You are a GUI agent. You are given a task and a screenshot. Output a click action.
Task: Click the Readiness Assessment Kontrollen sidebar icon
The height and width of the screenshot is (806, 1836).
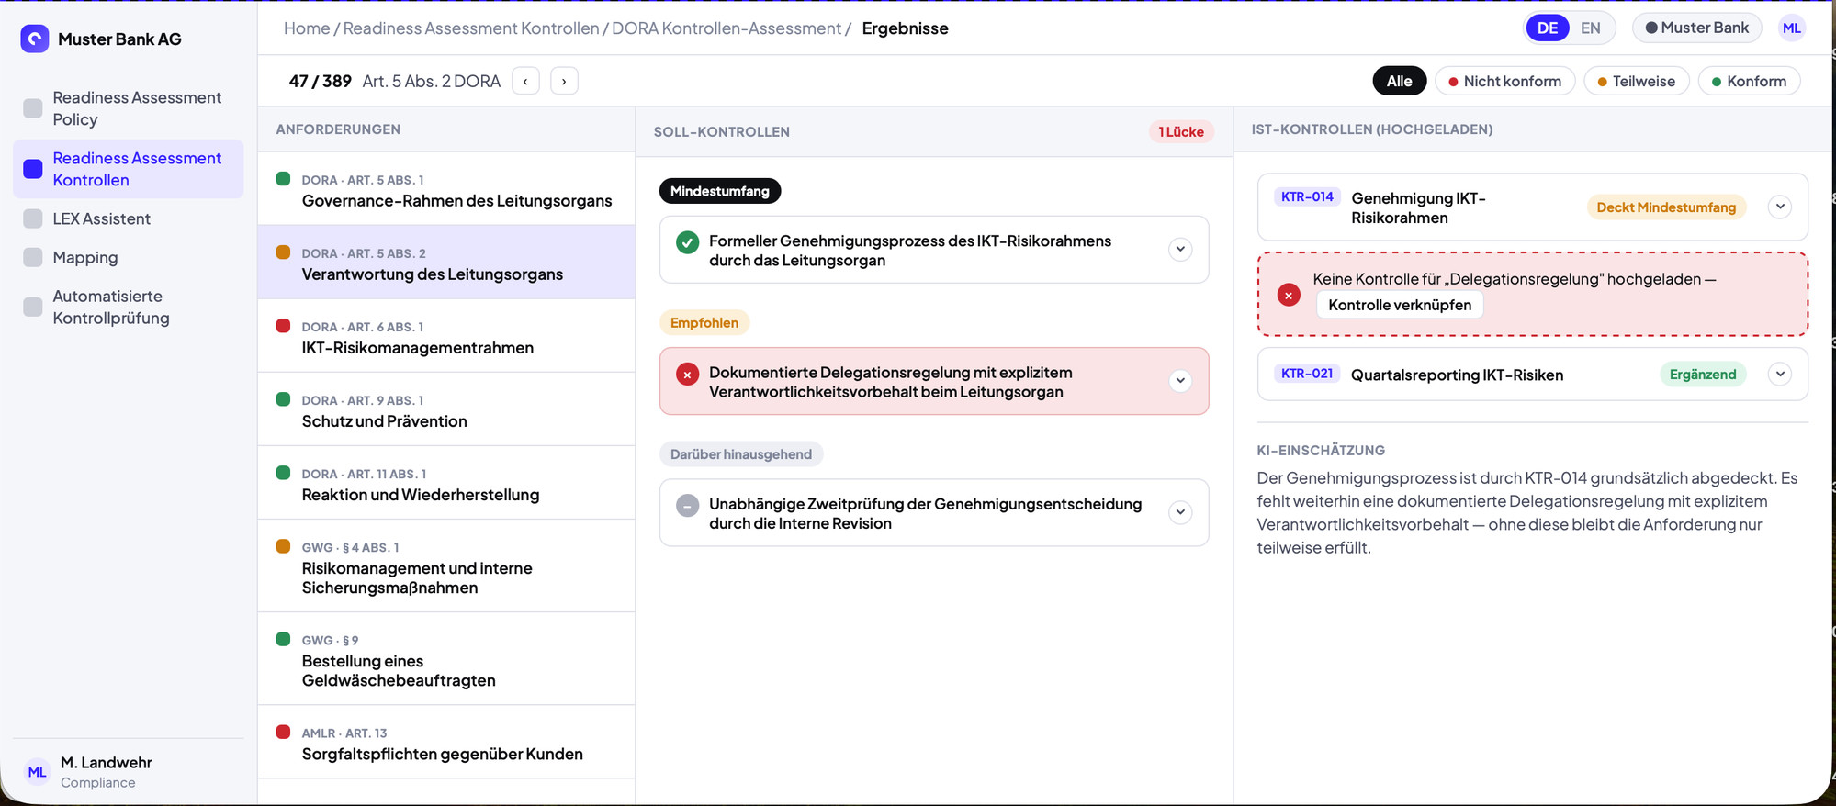[x=33, y=169]
